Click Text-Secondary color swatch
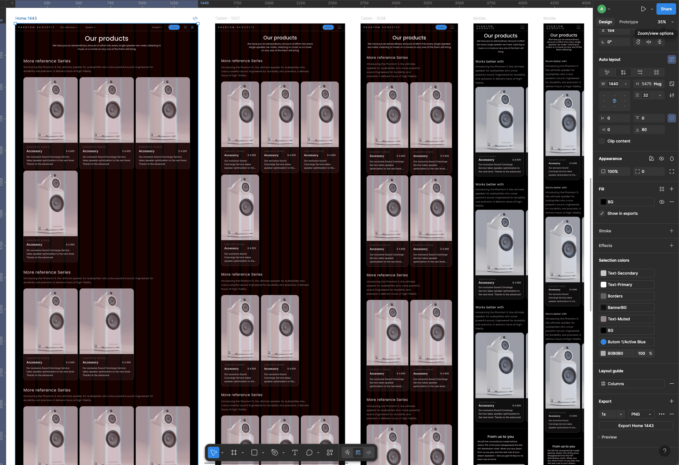The height and width of the screenshot is (465, 679). tap(604, 273)
